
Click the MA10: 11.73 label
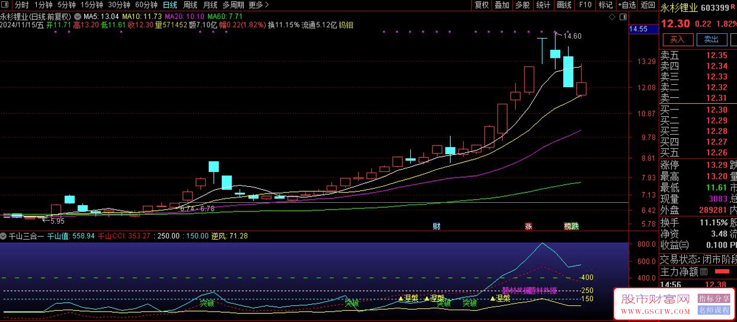pyautogui.click(x=142, y=16)
